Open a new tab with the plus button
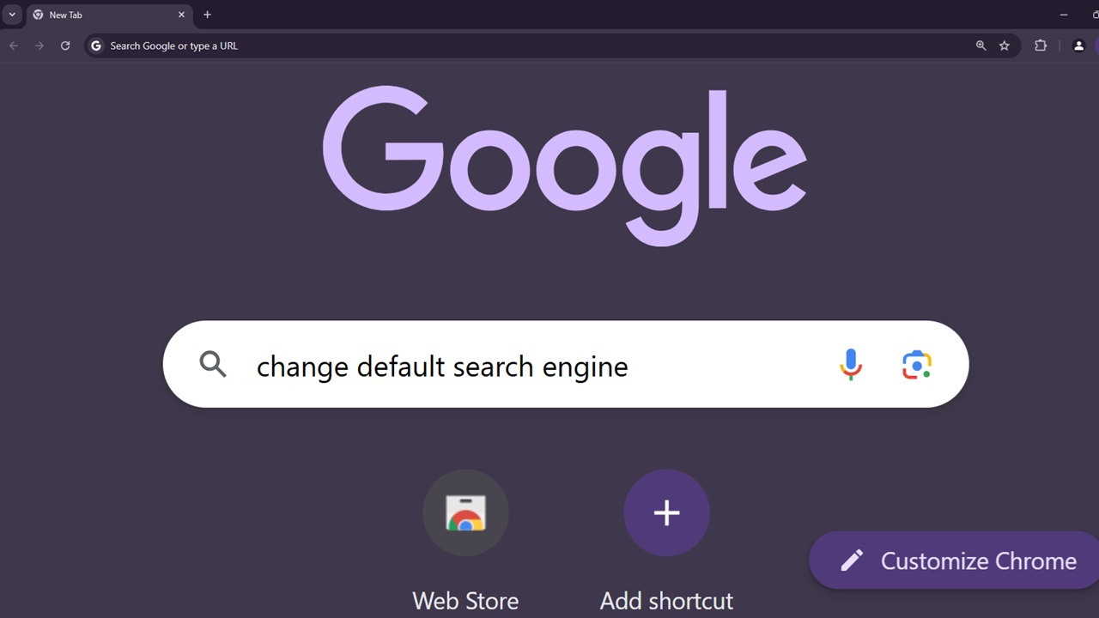1099x618 pixels. click(207, 15)
